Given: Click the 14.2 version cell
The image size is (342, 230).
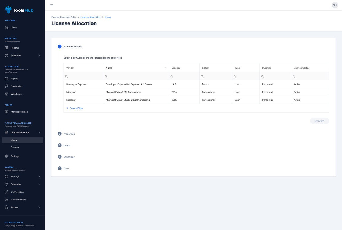Looking at the screenshot, I should pyautogui.click(x=184, y=84).
